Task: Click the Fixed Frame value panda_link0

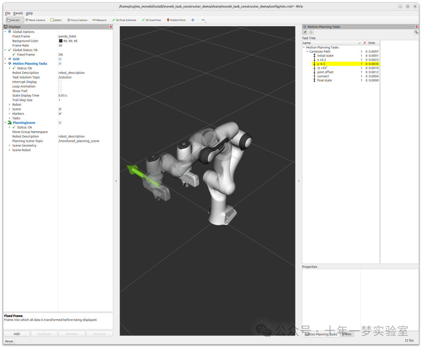Action: 67,36
